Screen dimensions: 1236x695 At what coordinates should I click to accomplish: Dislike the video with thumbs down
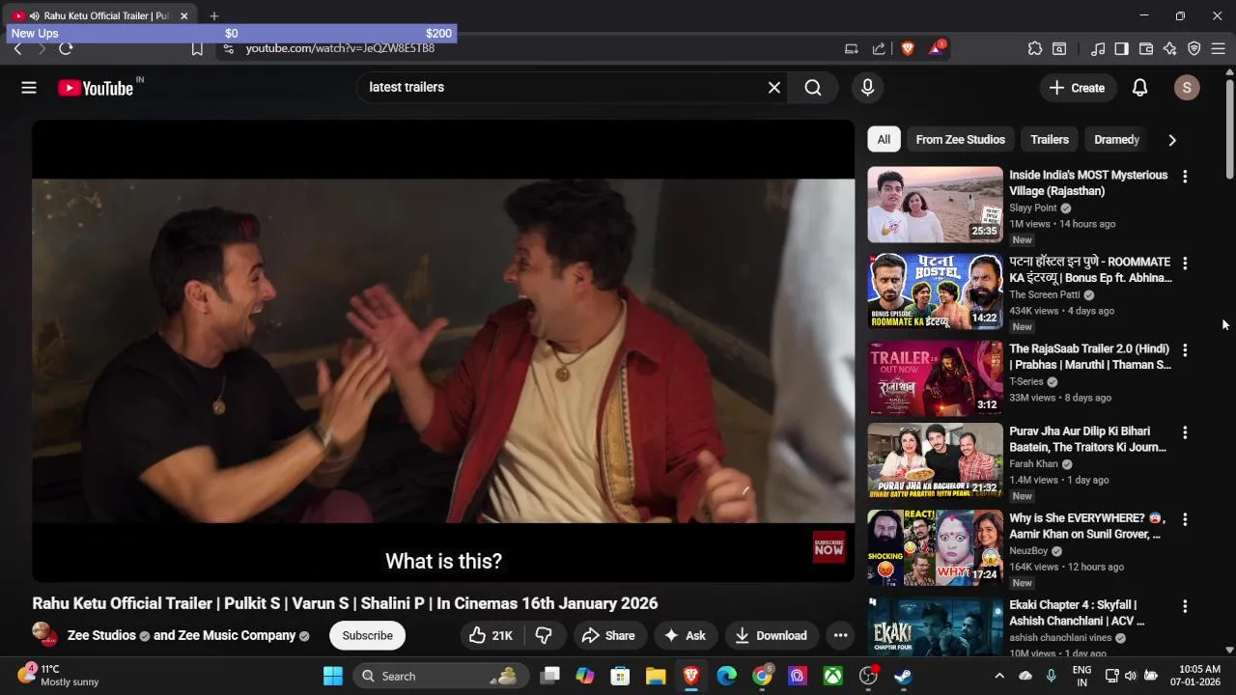click(544, 635)
